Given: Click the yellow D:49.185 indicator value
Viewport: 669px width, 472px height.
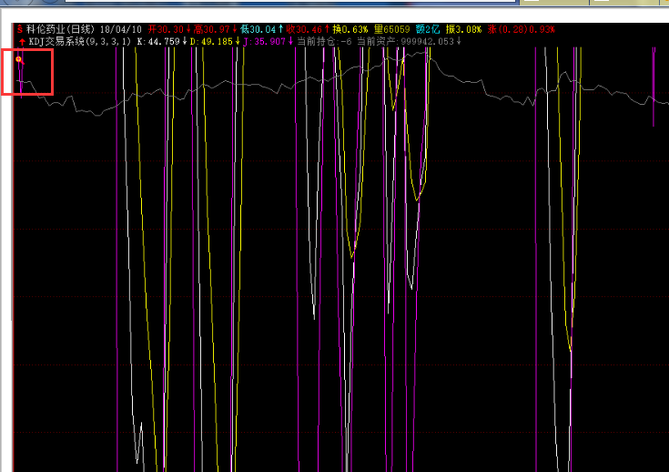Looking at the screenshot, I should [211, 41].
